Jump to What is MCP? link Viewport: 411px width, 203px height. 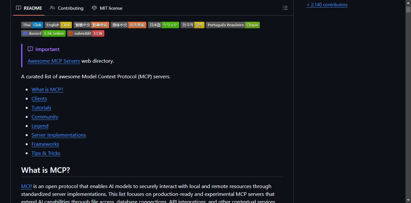pyautogui.click(x=47, y=89)
